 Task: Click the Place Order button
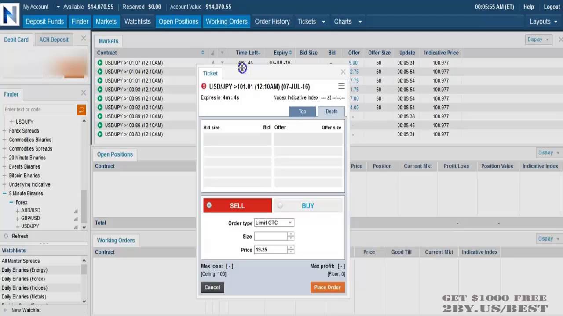327,287
